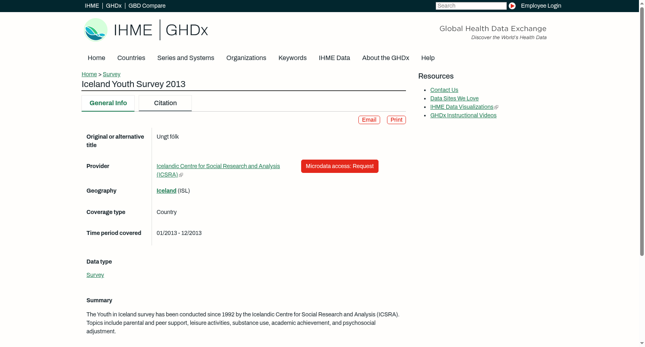
Task: Open Countries menu item
Action: [131, 58]
